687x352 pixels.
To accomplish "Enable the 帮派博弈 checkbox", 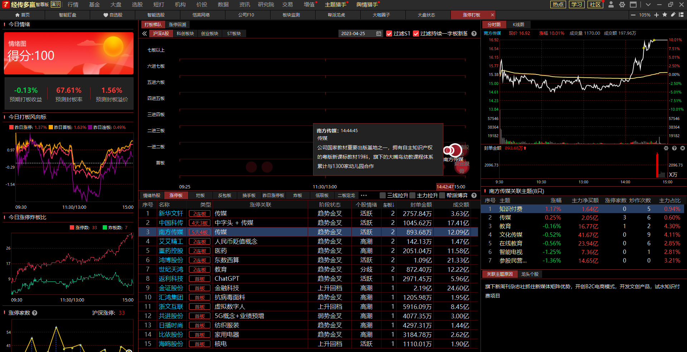I will click(442, 195).
